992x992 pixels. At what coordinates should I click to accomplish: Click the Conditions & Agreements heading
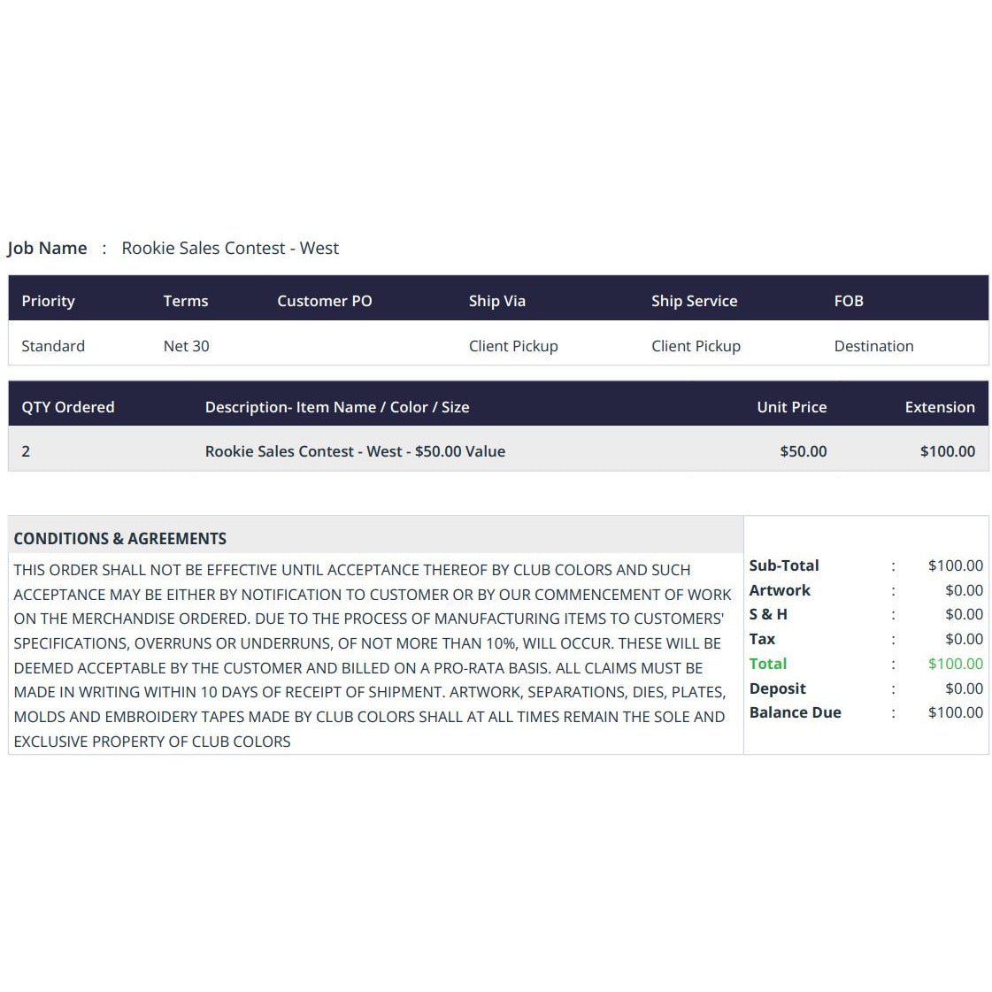[x=120, y=538]
